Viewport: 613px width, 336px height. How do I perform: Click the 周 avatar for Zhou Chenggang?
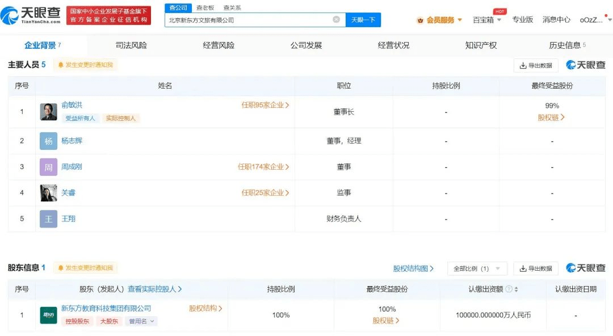48,167
